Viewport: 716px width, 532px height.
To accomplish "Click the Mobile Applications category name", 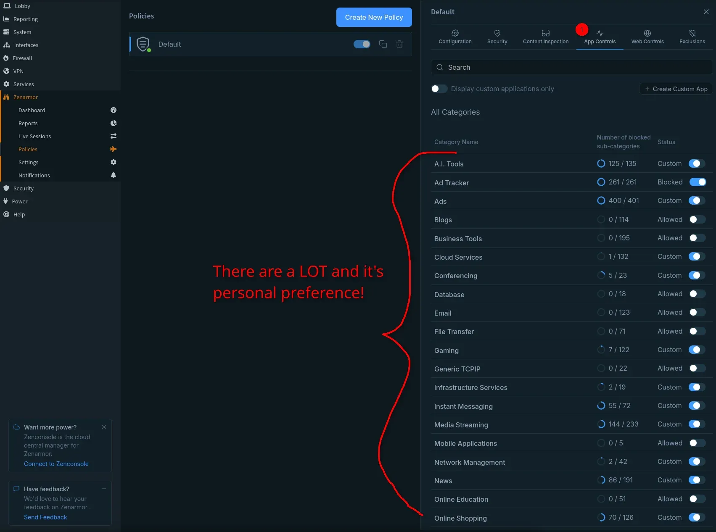I will coord(465,443).
